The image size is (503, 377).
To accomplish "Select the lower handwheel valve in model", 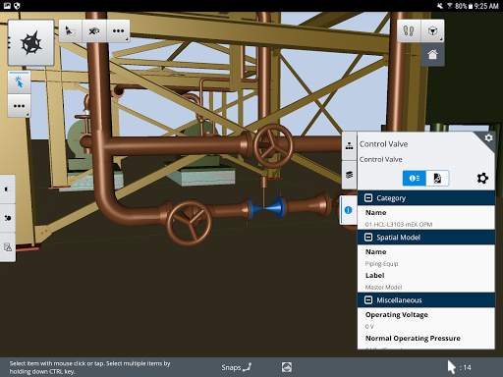I will (190, 223).
